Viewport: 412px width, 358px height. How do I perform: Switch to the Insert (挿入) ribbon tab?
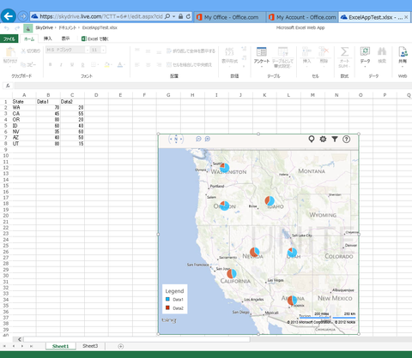click(47, 39)
